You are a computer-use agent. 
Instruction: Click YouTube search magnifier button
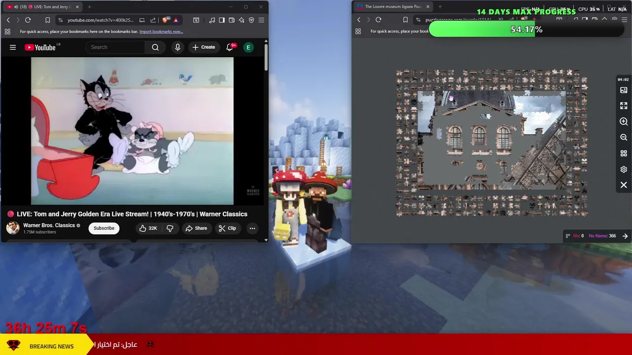[156, 47]
